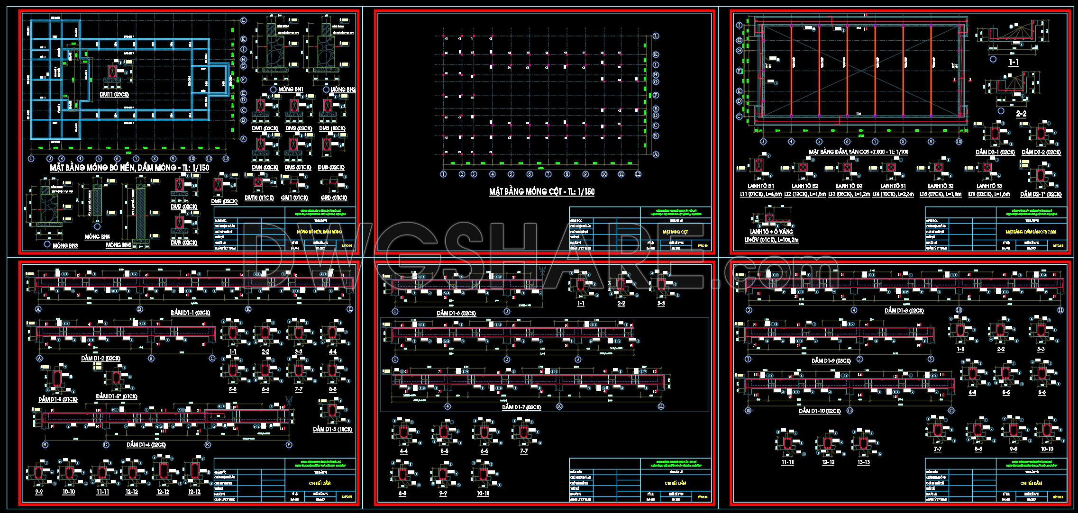Select the MÓNG BN5 detail label
The height and width of the screenshot is (513, 1078).
[x=118, y=245]
